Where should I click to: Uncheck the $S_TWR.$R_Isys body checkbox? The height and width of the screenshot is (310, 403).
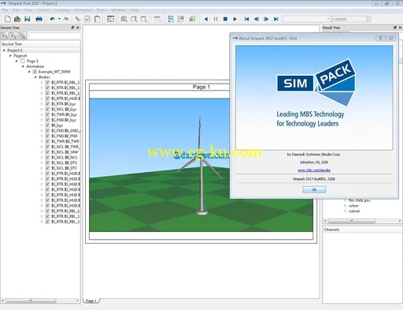click(x=47, y=114)
